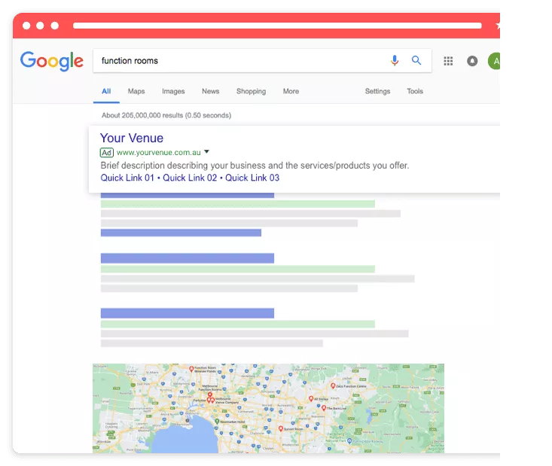The width and height of the screenshot is (552, 466).
Task: Select the All tab
Action: pyautogui.click(x=106, y=92)
